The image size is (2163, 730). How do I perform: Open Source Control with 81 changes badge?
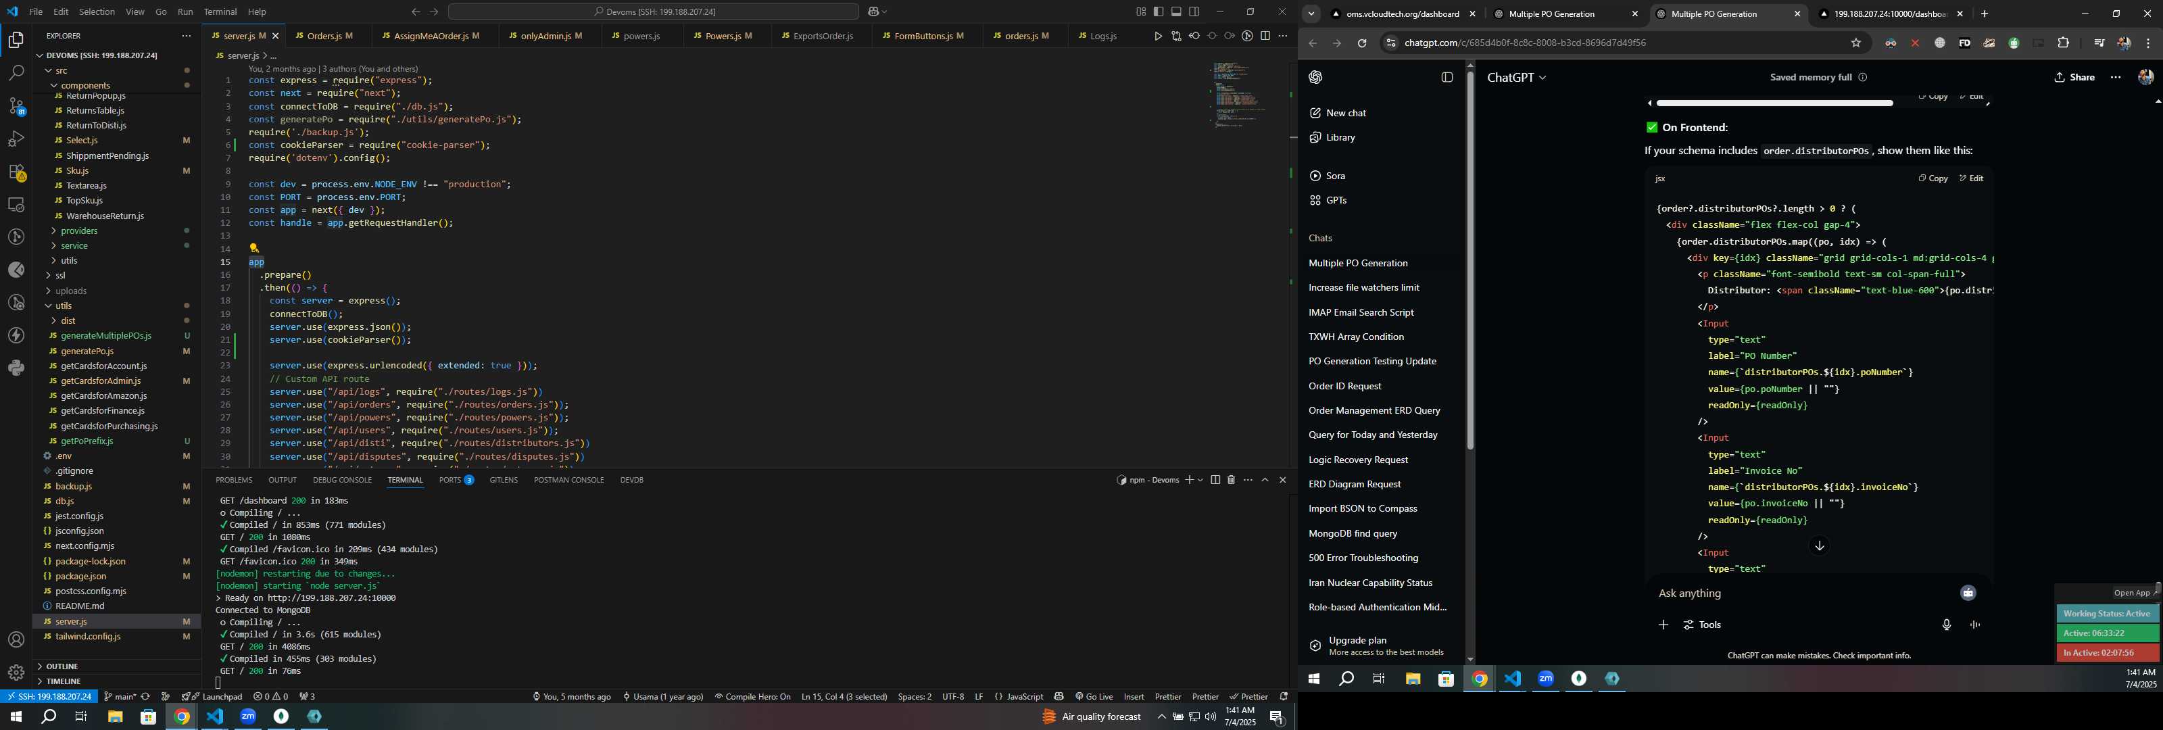(x=16, y=106)
